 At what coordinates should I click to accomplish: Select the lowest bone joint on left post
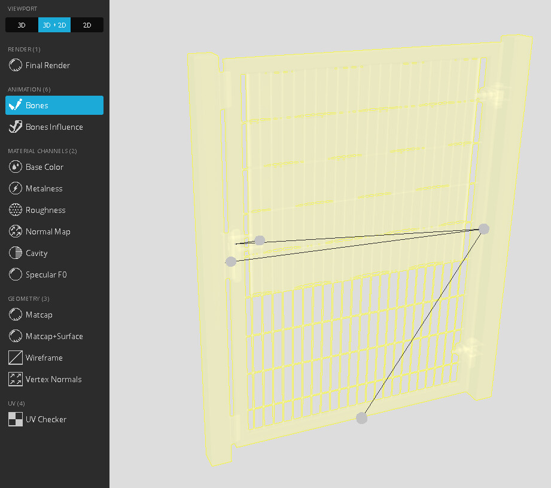point(231,261)
